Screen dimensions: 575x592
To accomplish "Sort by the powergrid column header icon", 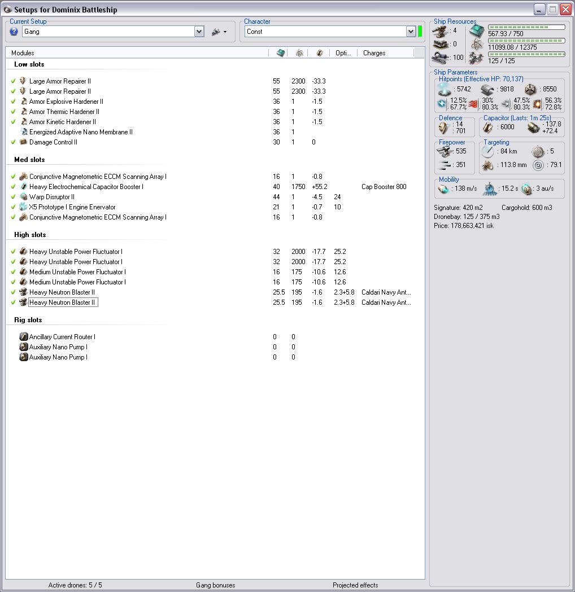I will pyautogui.click(x=299, y=53).
